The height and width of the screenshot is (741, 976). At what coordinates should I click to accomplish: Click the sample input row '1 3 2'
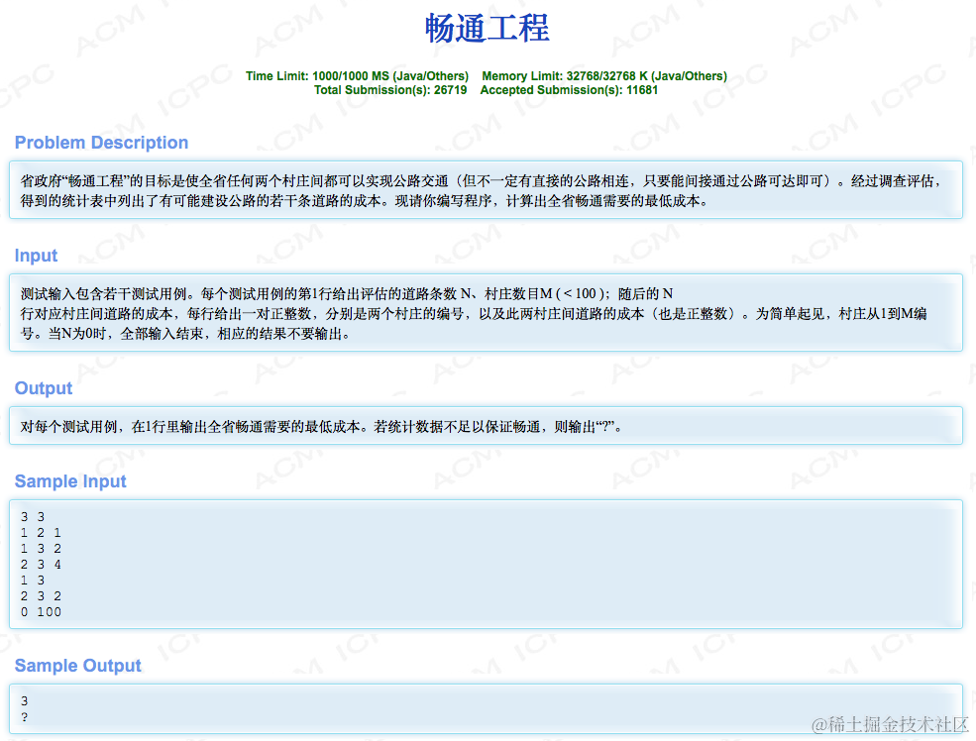pos(41,549)
